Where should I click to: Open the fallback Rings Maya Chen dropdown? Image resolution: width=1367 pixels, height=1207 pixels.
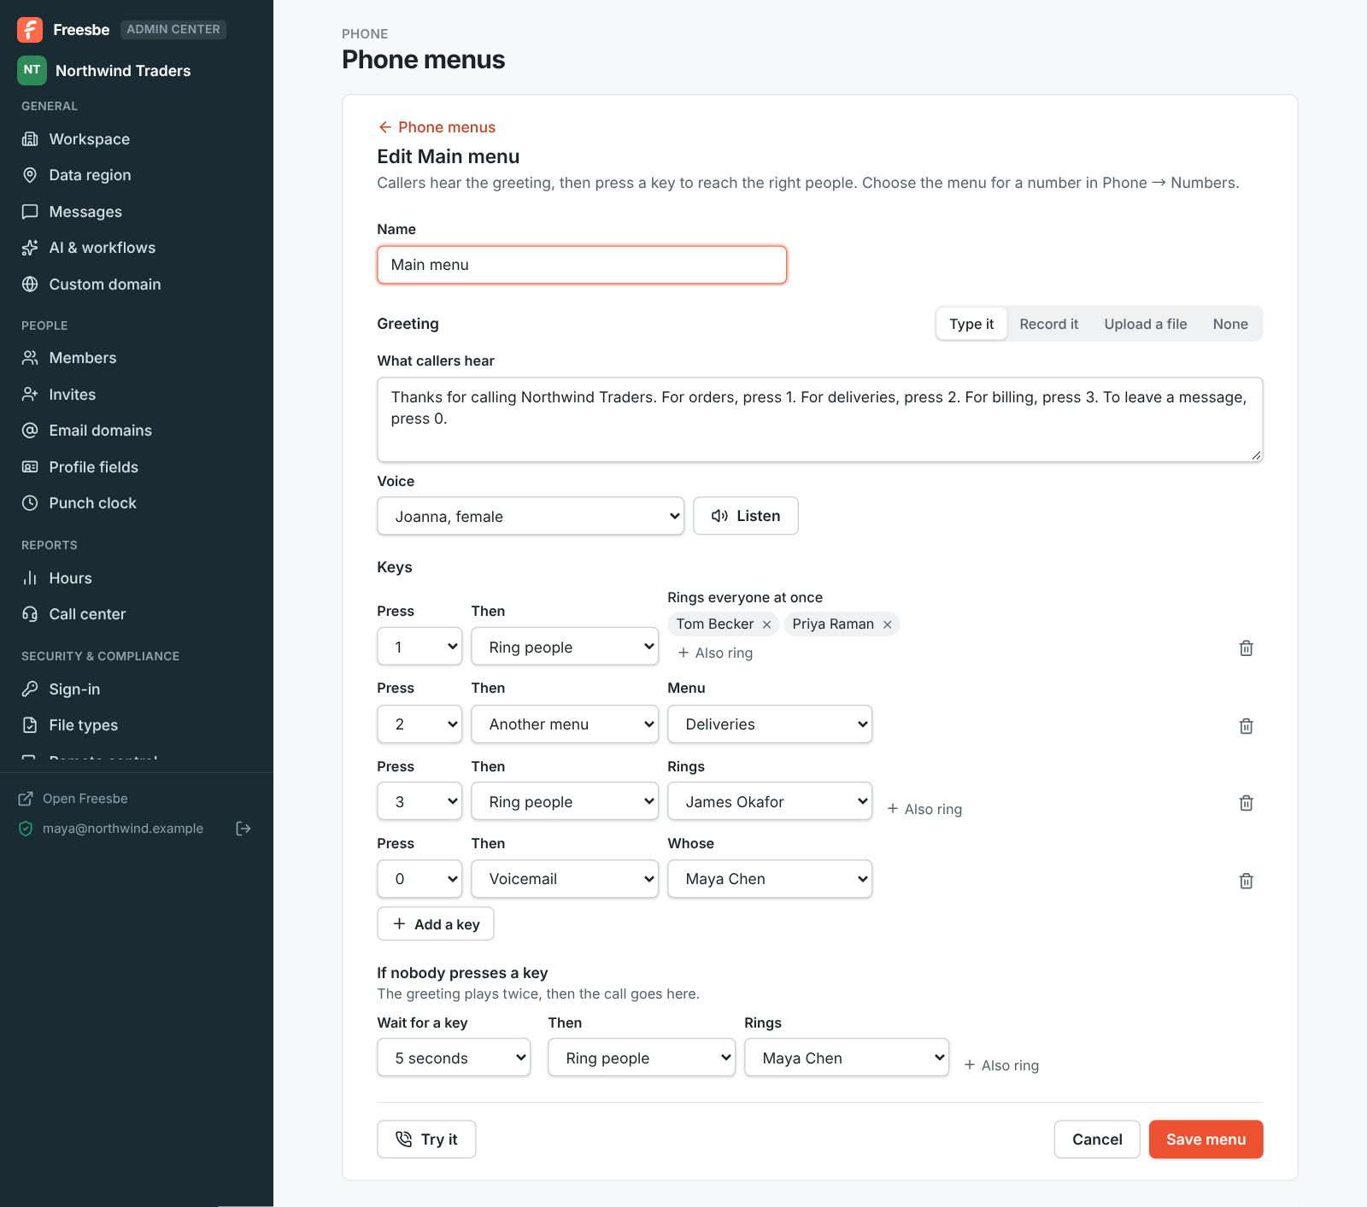click(847, 1058)
